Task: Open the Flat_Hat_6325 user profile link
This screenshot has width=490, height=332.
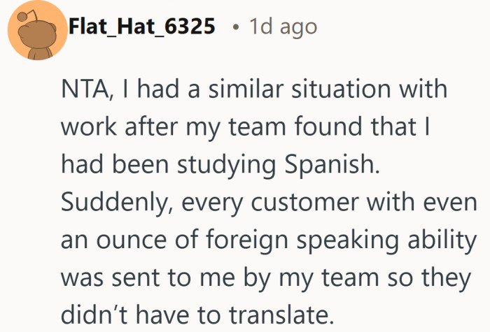Action: point(142,27)
